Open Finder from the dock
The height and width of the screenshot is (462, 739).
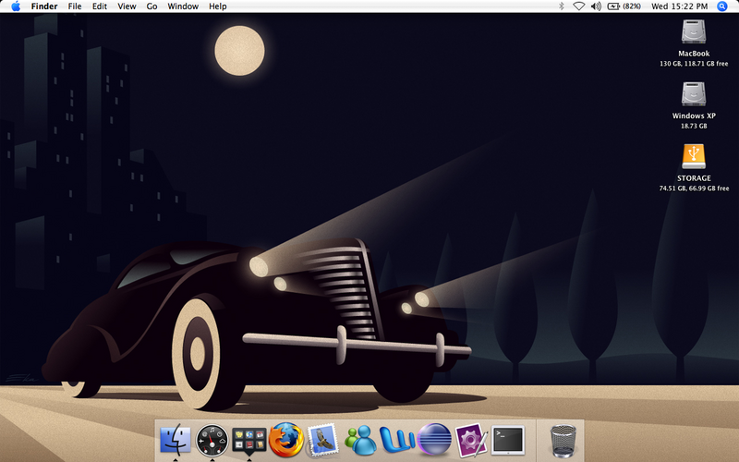(175, 439)
